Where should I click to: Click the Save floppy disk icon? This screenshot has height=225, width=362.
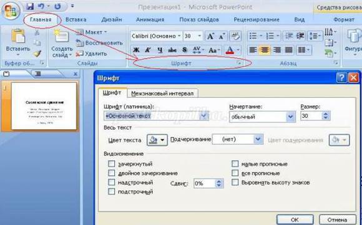pos(30,6)
